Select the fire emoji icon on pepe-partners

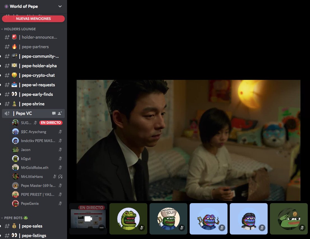(15, 47)
